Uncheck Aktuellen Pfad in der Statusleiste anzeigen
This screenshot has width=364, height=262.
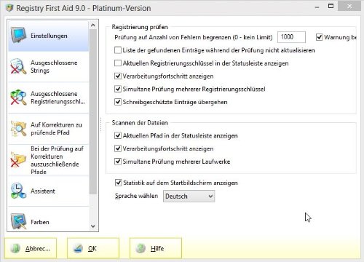pyautogui.click(x=118, y=135)
